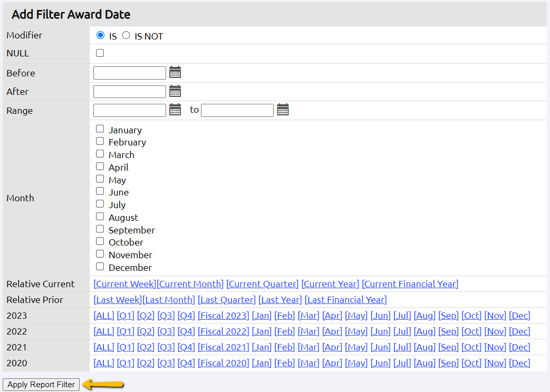Select the IS modifier option
Screen dimensions: 550x392
[x=100, y=35]
